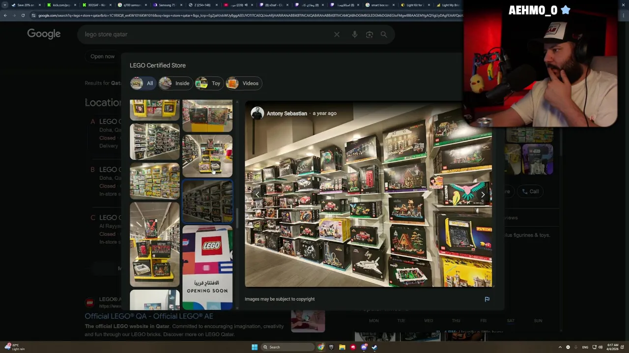This screenshot has height=353, width=629.
Task: Open Chrome from the taskbar
Action: pyautogui.click(x=321, y=347)
